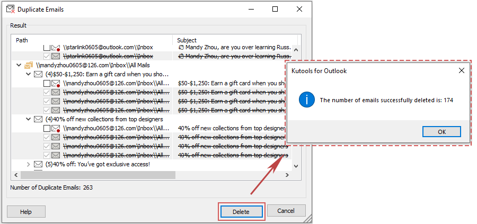
Task: Open the Help button
Action: point(26,211)
